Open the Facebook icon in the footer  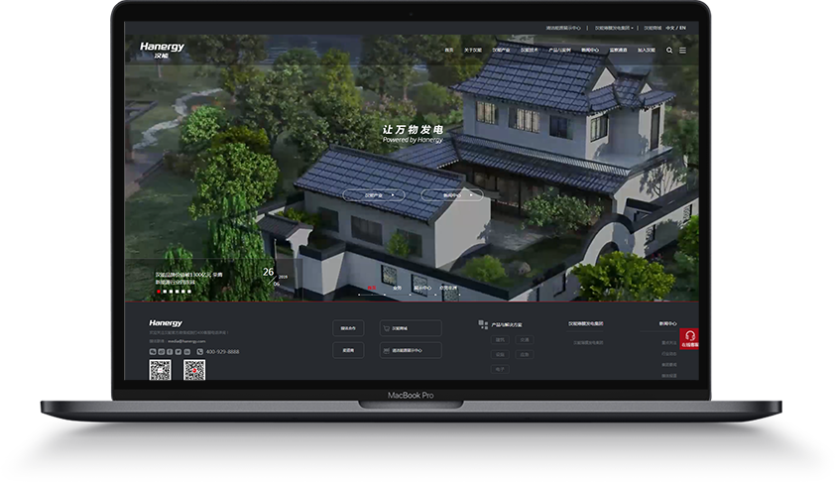pos(170,351)
